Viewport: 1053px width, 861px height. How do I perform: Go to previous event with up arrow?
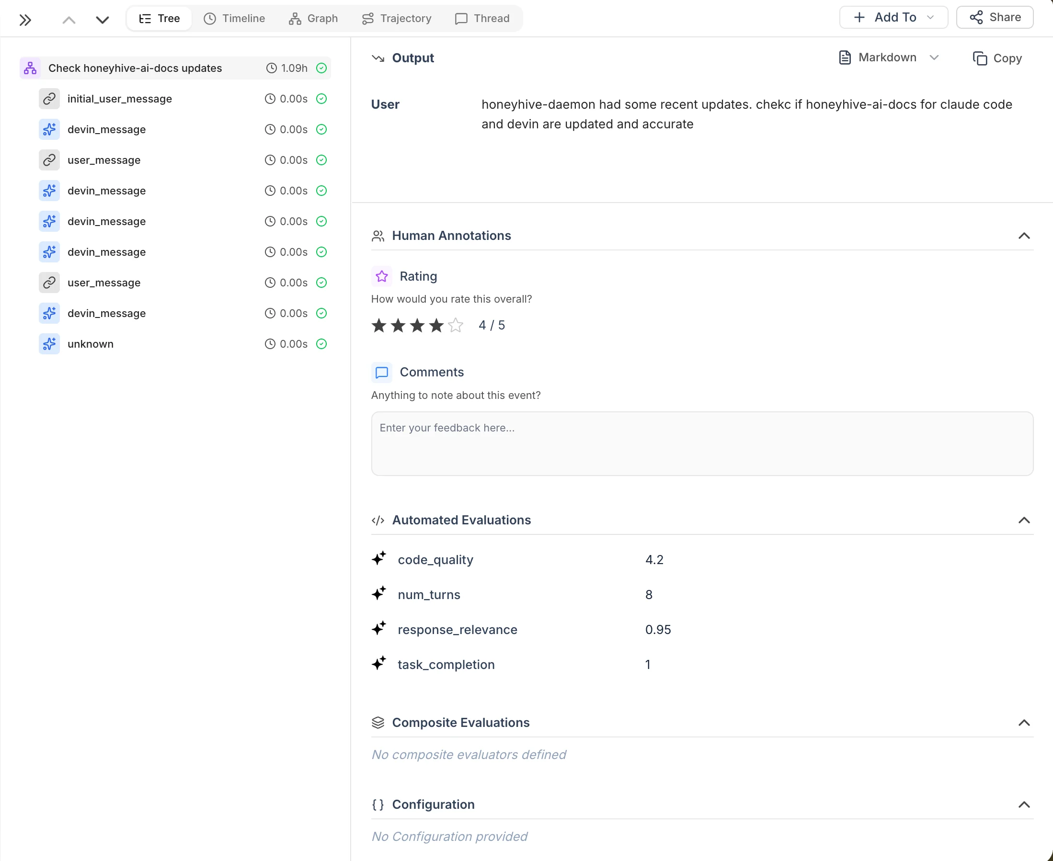tap(69, 20)
